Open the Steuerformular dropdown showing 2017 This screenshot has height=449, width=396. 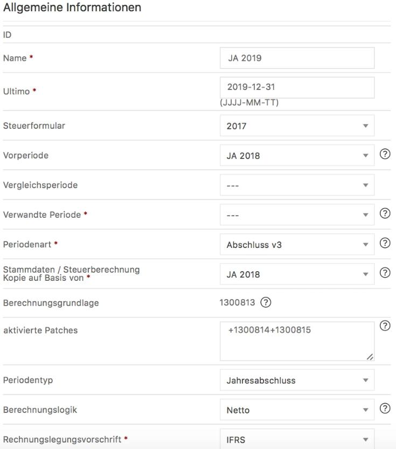tap(297, 126)
